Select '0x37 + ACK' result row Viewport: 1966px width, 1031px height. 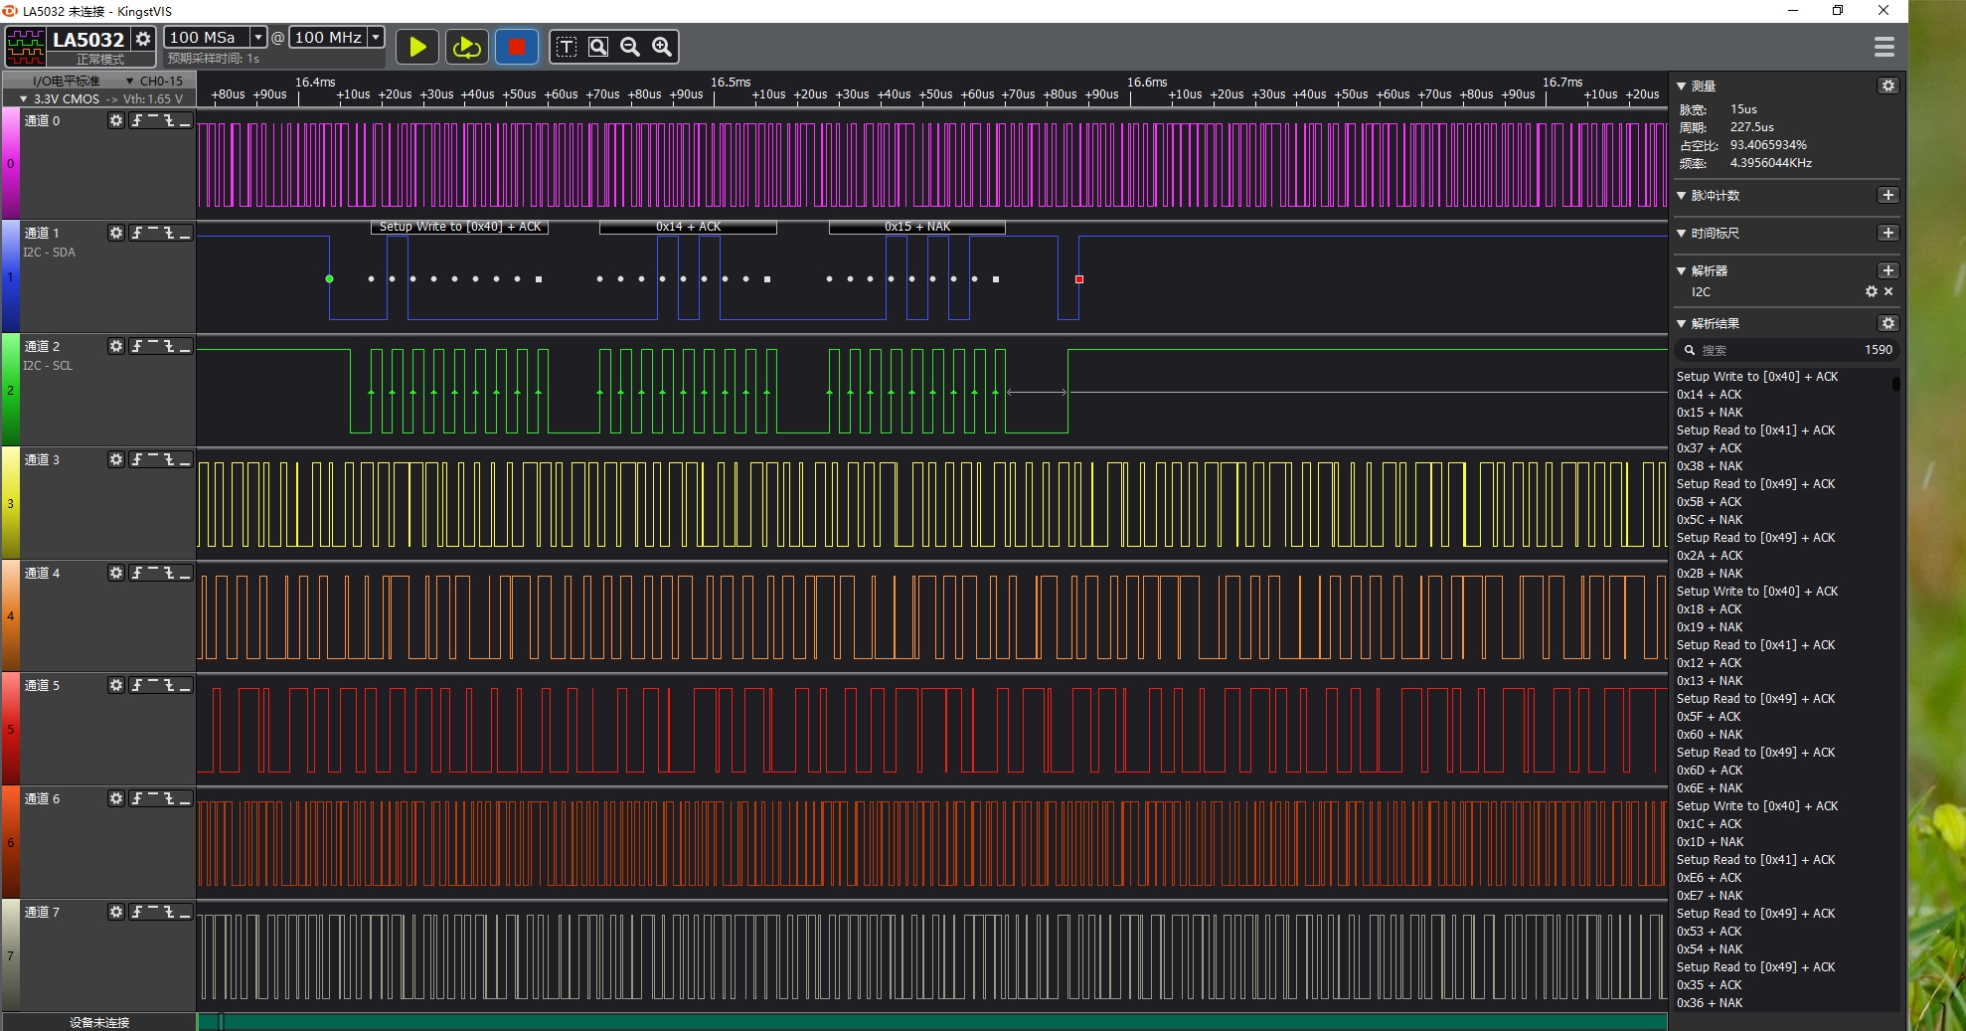1710,448
